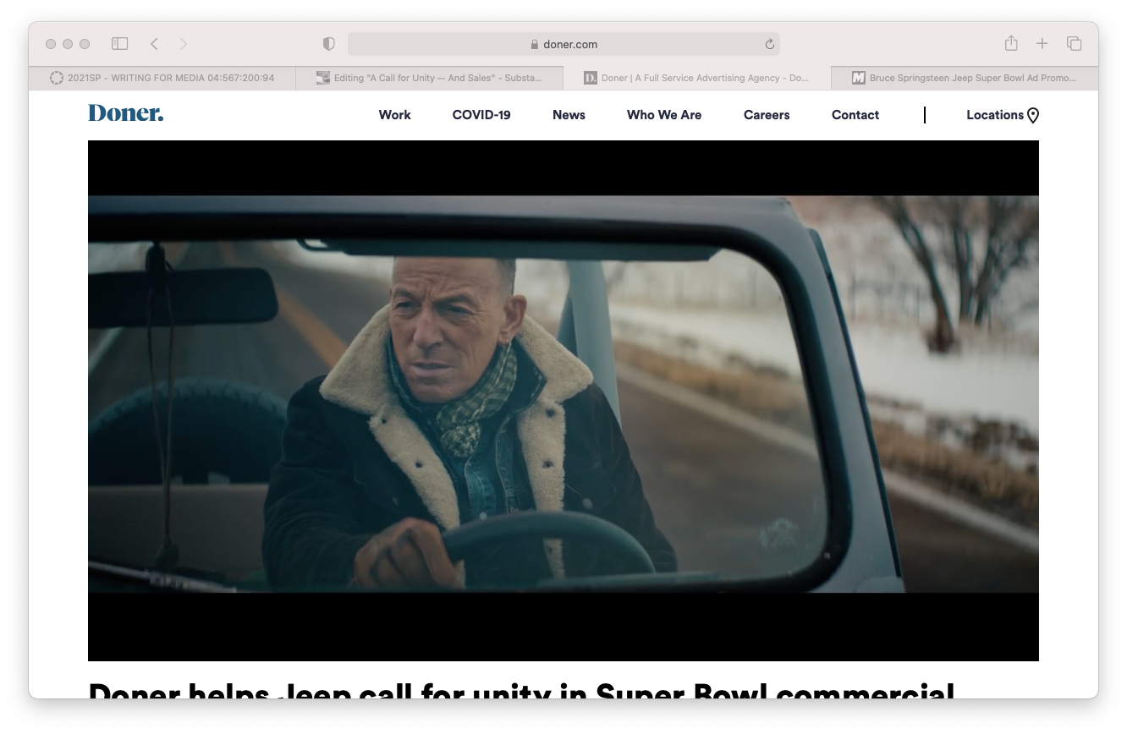Click the lock icon in the address bar
Viewport: 1127px width, 734px height.
[534, 45]
